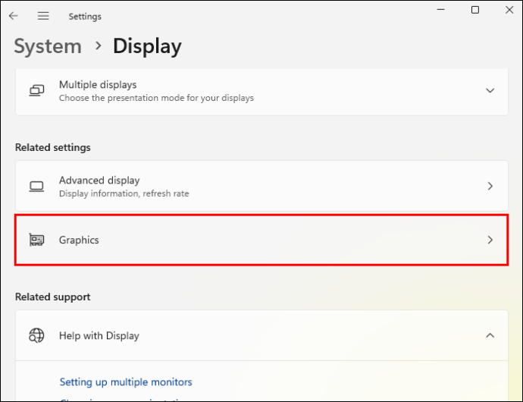Expand the Multiple displays section chevron
The width and height of the screenshot is (523, 402).
[x=490, y=90]
